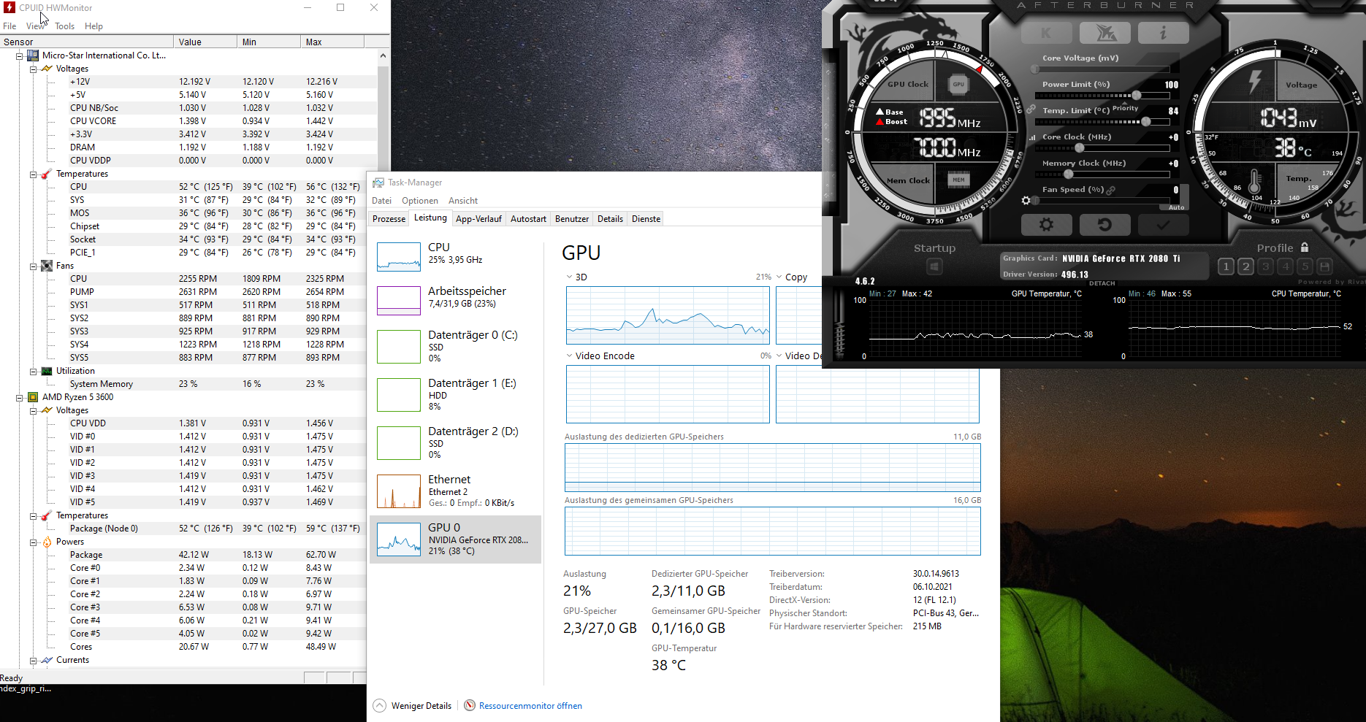Viewport: 1366px width, 722px height.
Task: Adjust the Core Clock slider handle
Action: point(1079,148)
